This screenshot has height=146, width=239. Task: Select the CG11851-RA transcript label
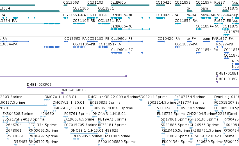click(110, 21)
